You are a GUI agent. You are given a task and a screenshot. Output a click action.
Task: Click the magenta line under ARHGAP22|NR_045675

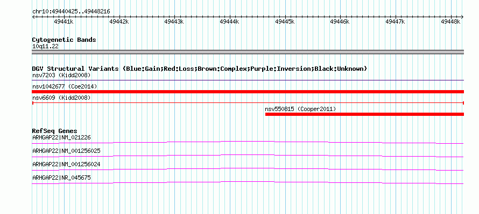248,182
